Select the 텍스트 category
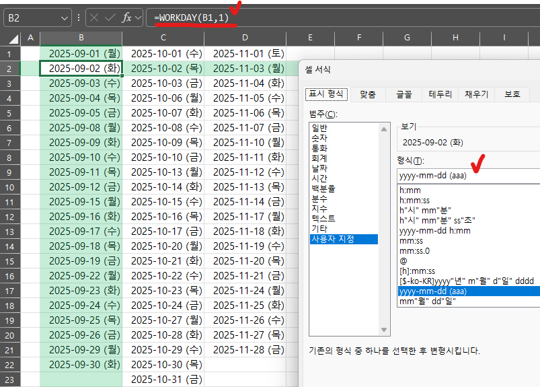 [x=344, y=219]
